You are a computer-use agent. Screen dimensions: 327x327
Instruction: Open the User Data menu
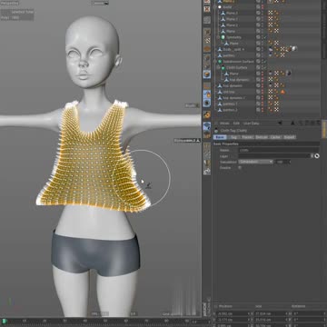point(252,124)
